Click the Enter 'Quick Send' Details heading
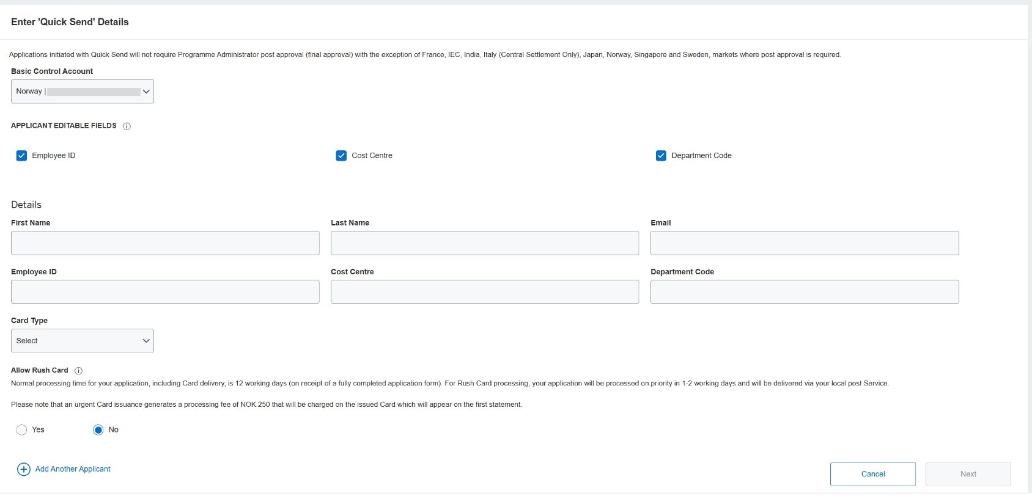Viewport: 1032px width, 496px height. (x=70, y=22)
